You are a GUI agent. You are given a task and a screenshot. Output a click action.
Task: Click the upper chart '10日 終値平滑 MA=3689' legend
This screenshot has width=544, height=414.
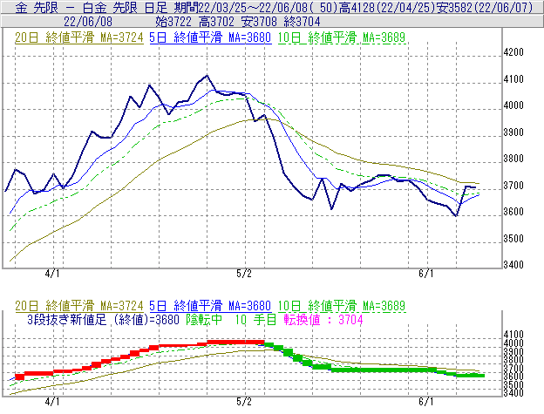coord(342,37)
